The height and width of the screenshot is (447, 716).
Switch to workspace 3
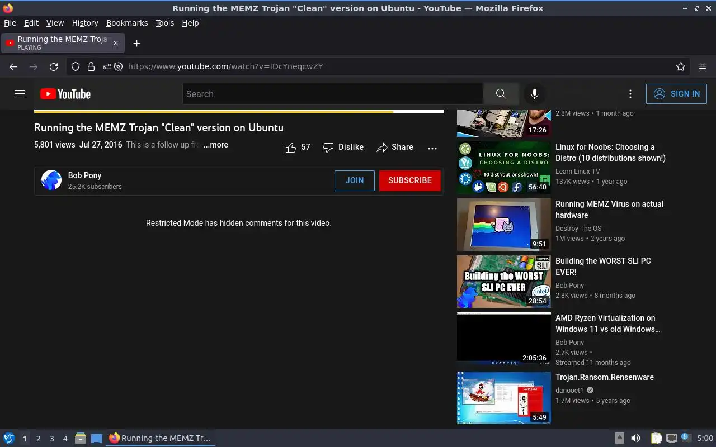point(52,439)
